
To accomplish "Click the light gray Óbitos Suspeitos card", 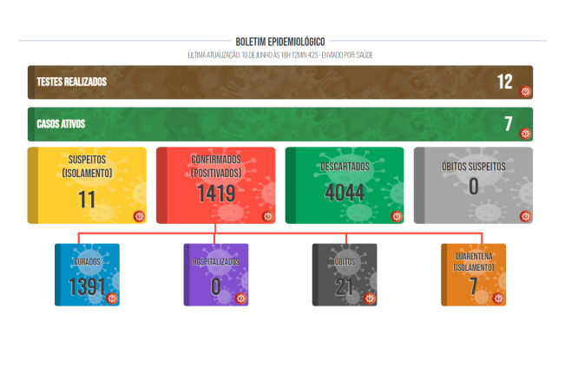I will pyautogui.click(x=473, y=186).
